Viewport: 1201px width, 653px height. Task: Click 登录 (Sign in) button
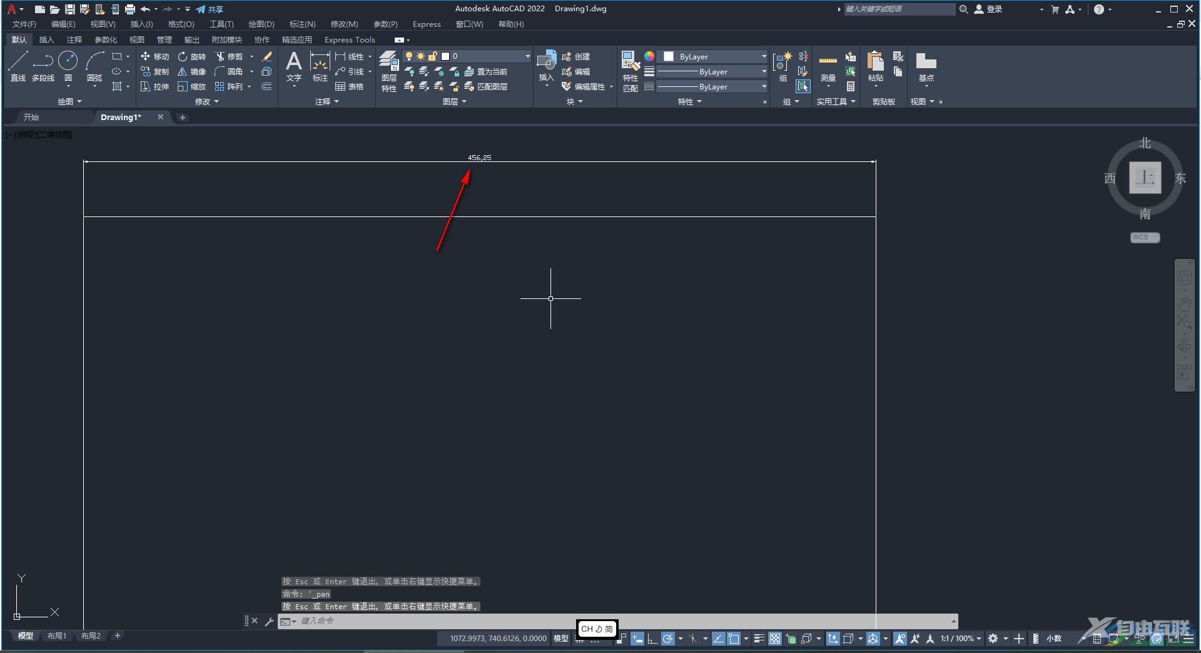[989, 9]
